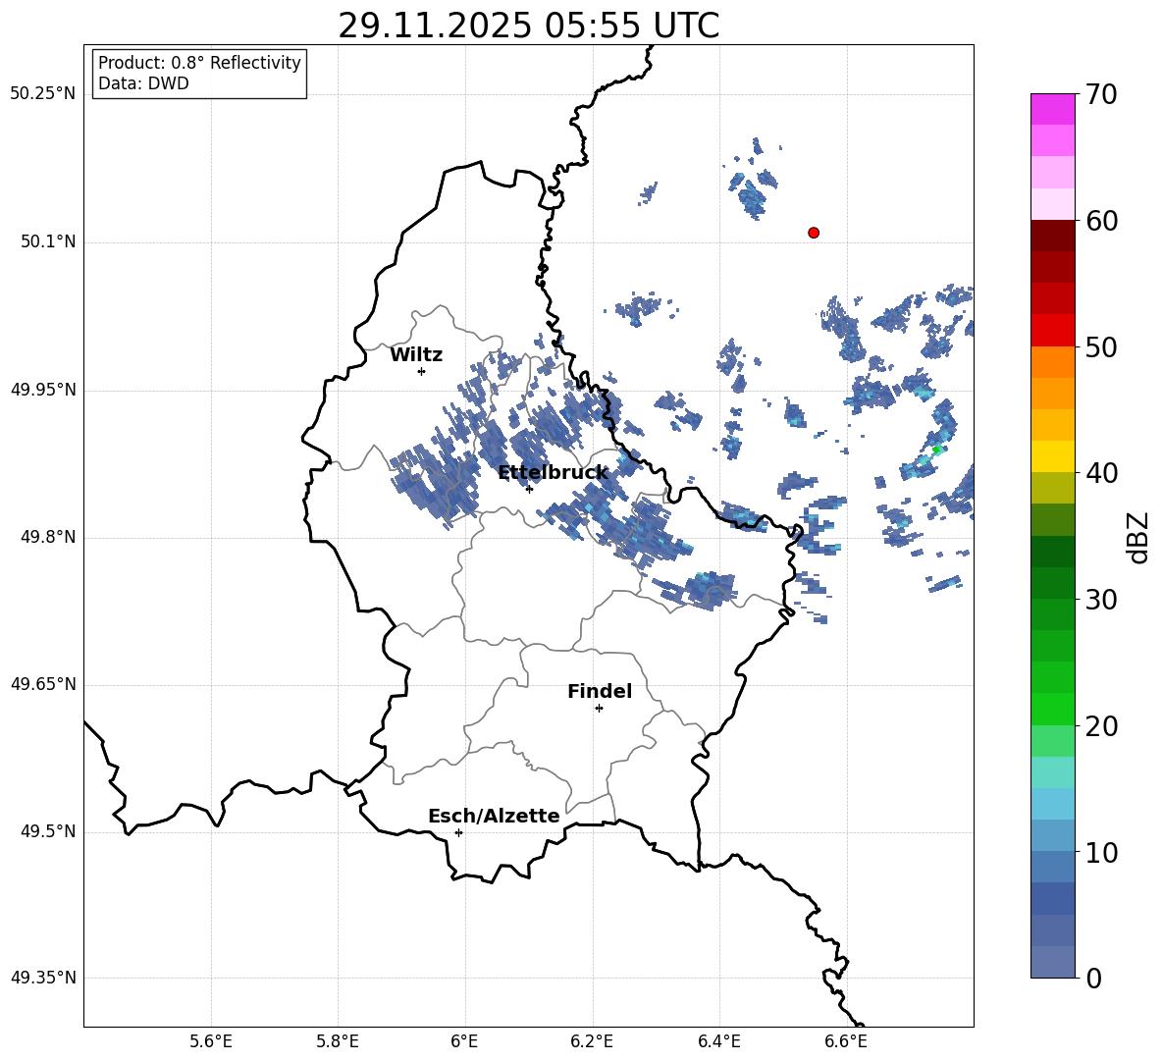
Task: Click the colorbar tick label 70
Action: point(1102,94)
